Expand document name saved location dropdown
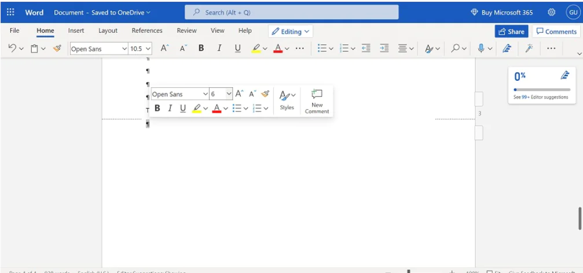The width and height of the screenshot is (583, 273). 148,13
